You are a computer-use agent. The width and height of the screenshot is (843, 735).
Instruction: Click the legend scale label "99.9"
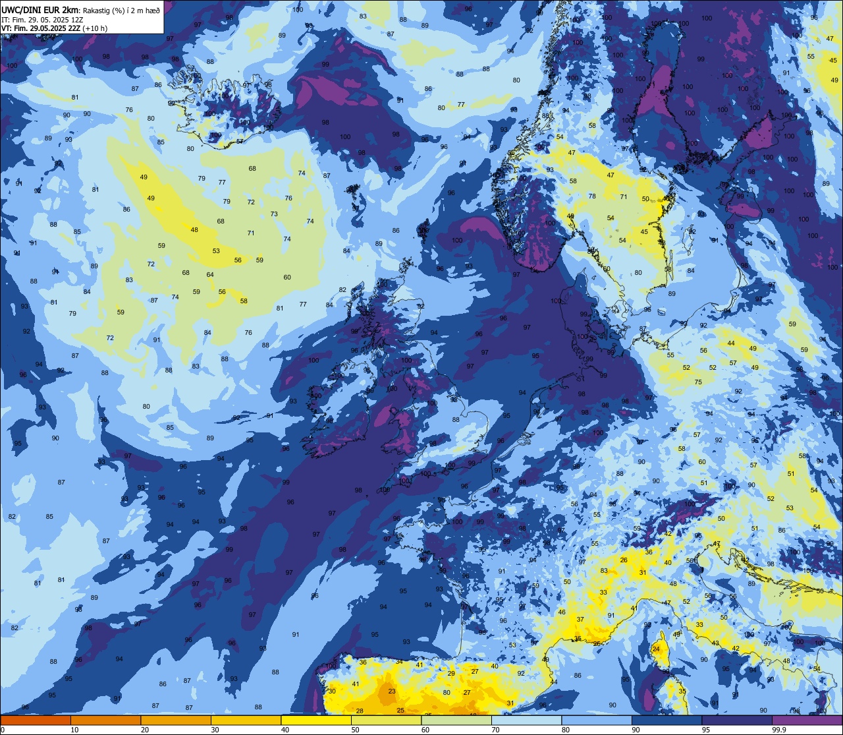779,730
